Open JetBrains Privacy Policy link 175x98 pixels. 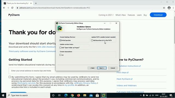(85, 83)
